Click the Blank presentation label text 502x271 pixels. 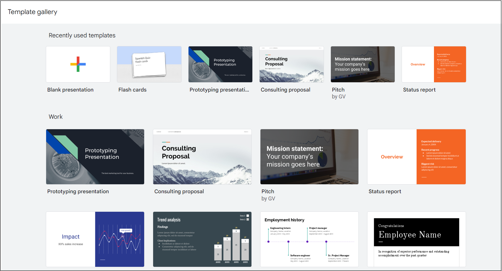(x=70, y=89)
